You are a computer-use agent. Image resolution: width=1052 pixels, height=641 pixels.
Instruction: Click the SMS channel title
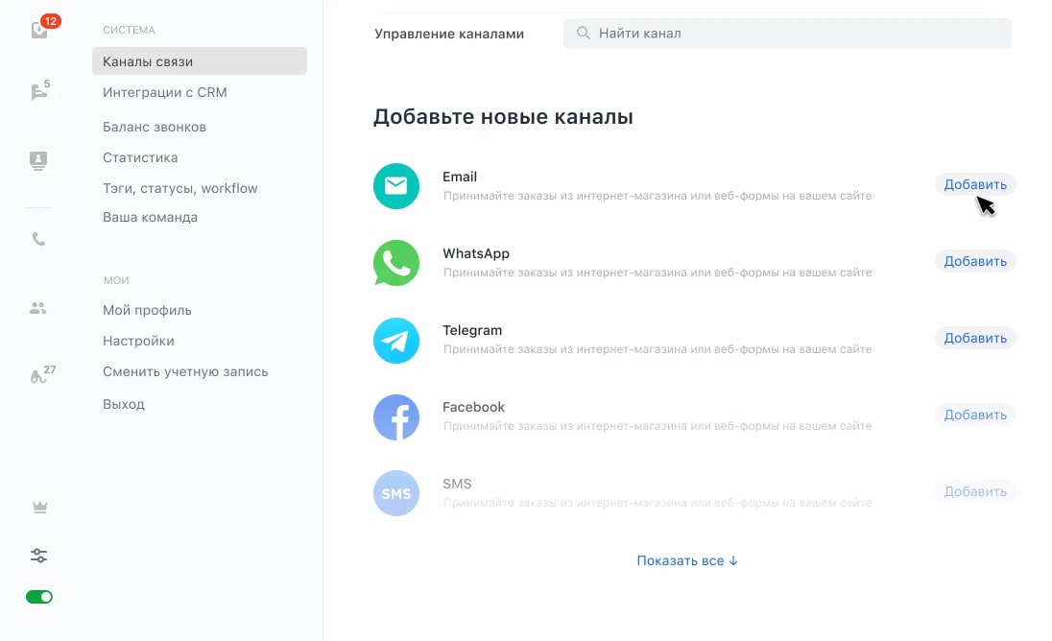coord(457,484)
